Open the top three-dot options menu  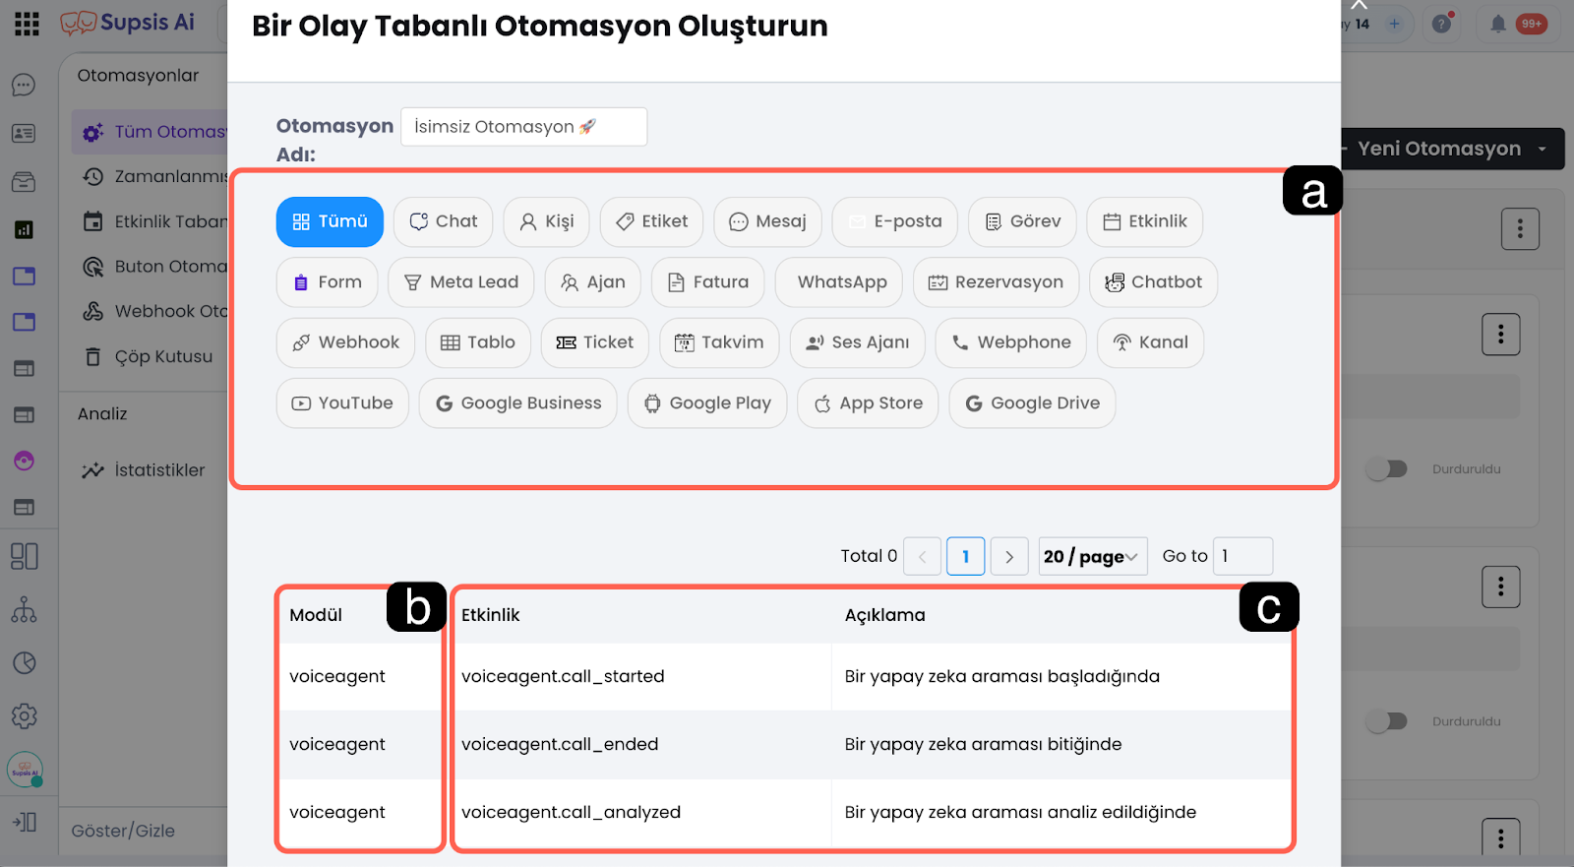1520,229
